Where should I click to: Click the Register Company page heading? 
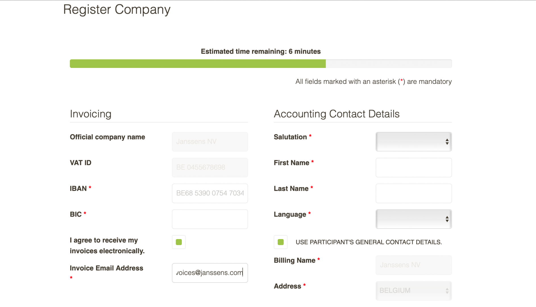coord(117,9)
